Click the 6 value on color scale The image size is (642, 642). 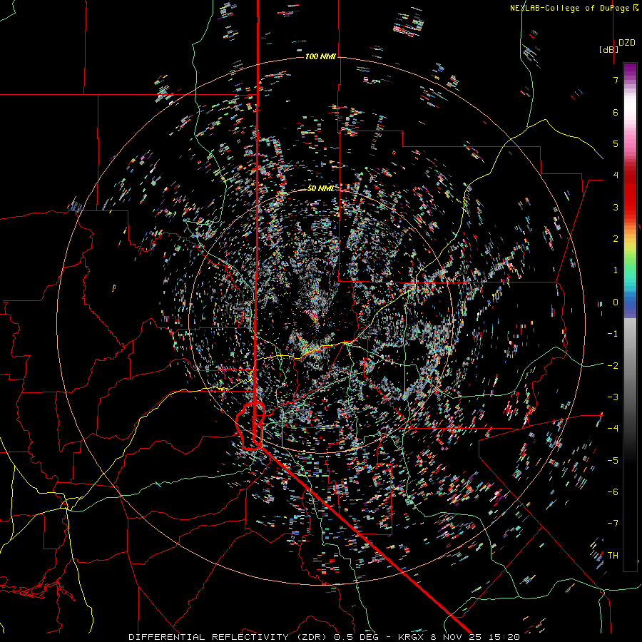pos(616,112)
